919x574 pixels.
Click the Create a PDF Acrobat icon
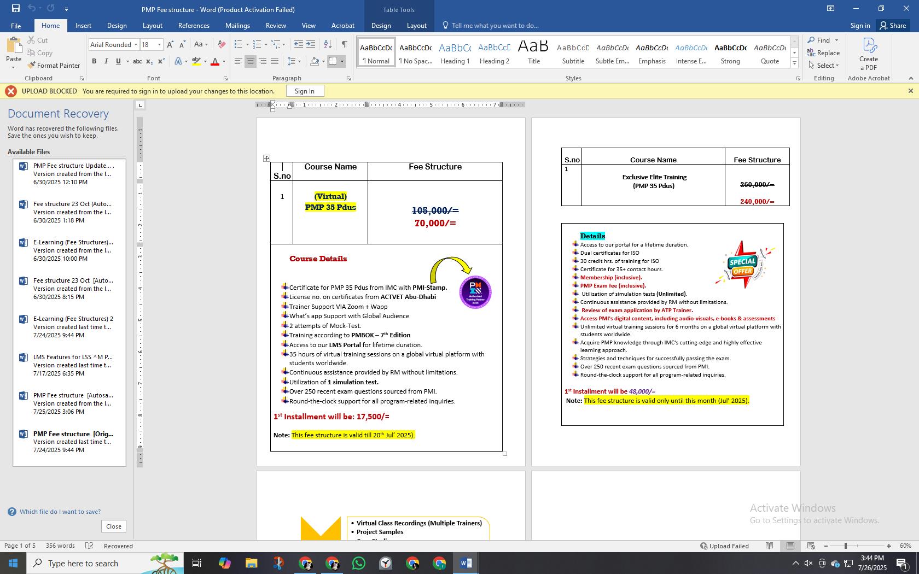pyautogui.click(x=869, y=54)
